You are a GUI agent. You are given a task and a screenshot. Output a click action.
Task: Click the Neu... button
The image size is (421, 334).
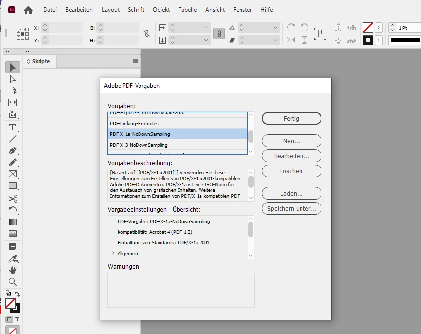tap(292, 141)
